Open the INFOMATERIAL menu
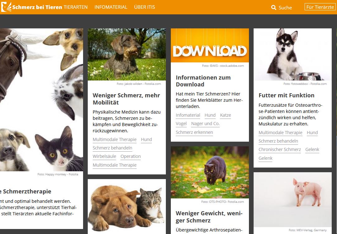 point(111,7)
